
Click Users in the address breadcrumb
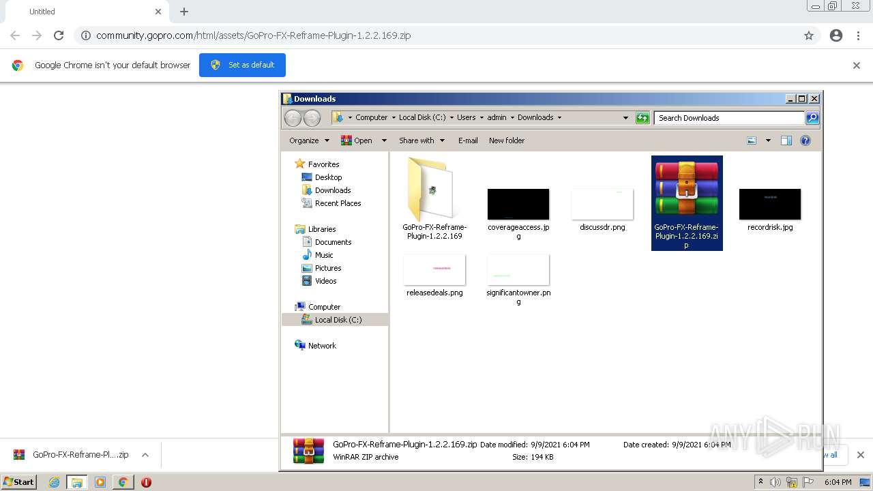pyautogui.click(x=467, y=117)
